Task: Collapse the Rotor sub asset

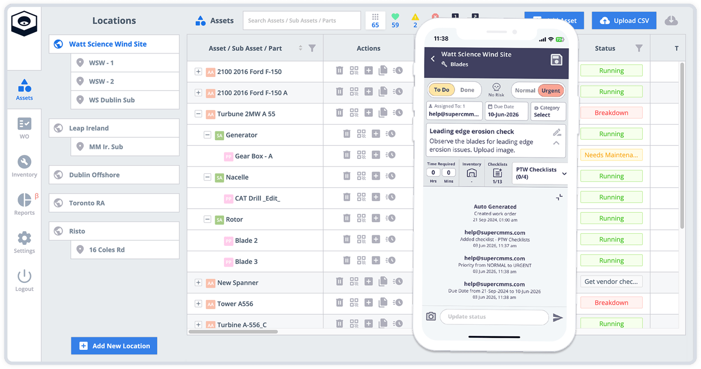Action: coord(207,220)
